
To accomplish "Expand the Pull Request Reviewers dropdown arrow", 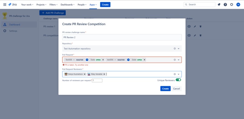I will tap(179, 74).
